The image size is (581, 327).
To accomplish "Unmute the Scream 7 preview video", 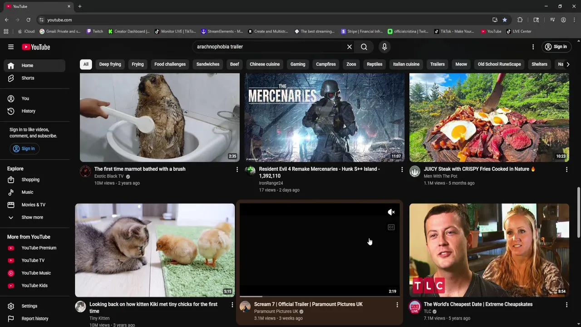I will 391,212.
